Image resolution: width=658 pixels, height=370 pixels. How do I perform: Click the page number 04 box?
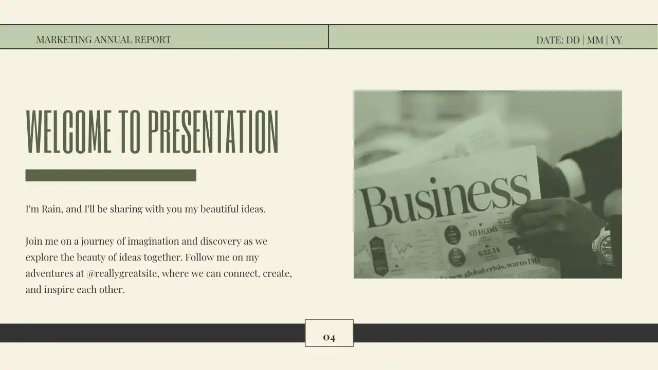pyautogui.click(x=329, y=333)
